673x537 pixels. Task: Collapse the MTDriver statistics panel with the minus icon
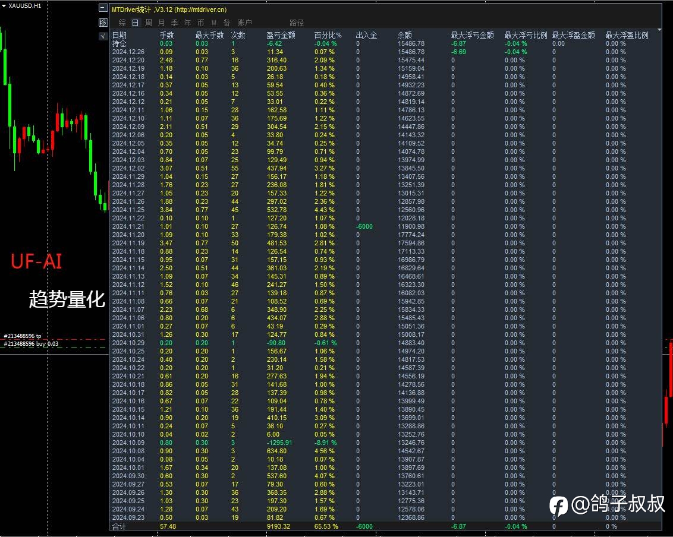pos(103,8)
